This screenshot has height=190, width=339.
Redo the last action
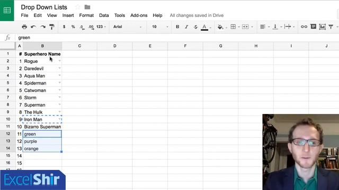coord(42,27)
